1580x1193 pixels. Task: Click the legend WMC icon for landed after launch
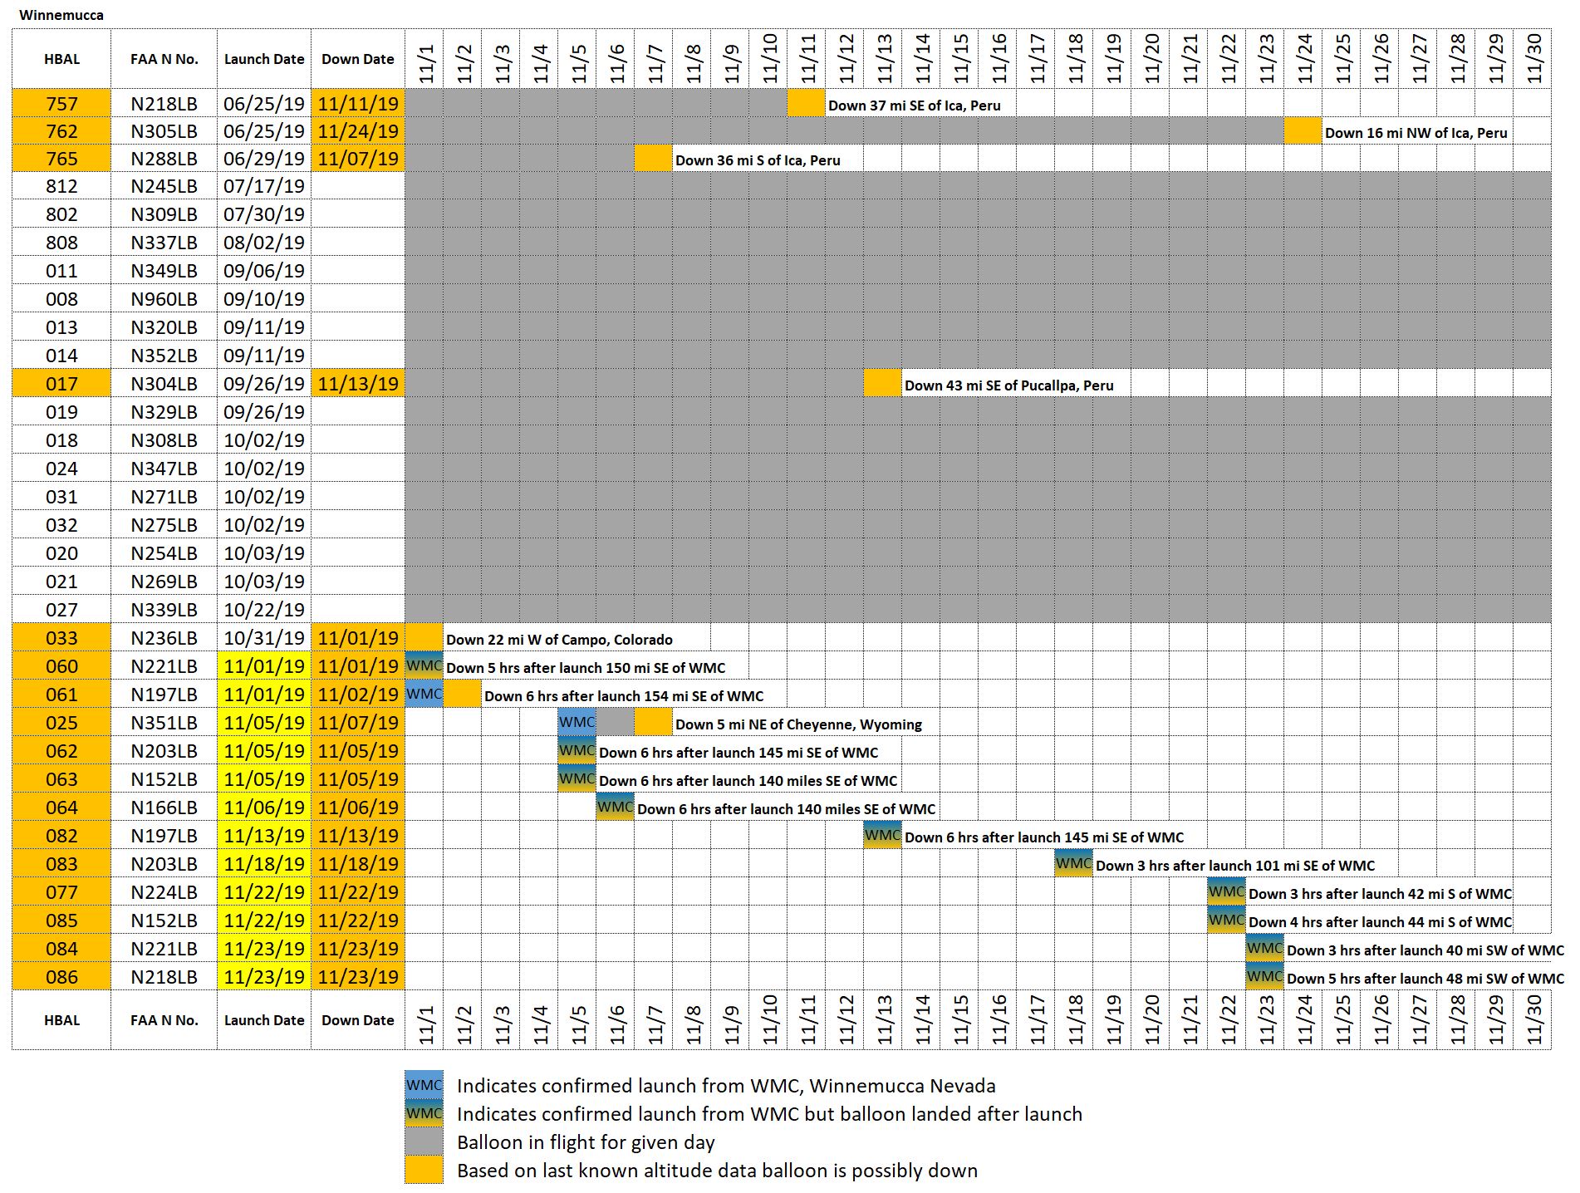tap(424, 1114)
